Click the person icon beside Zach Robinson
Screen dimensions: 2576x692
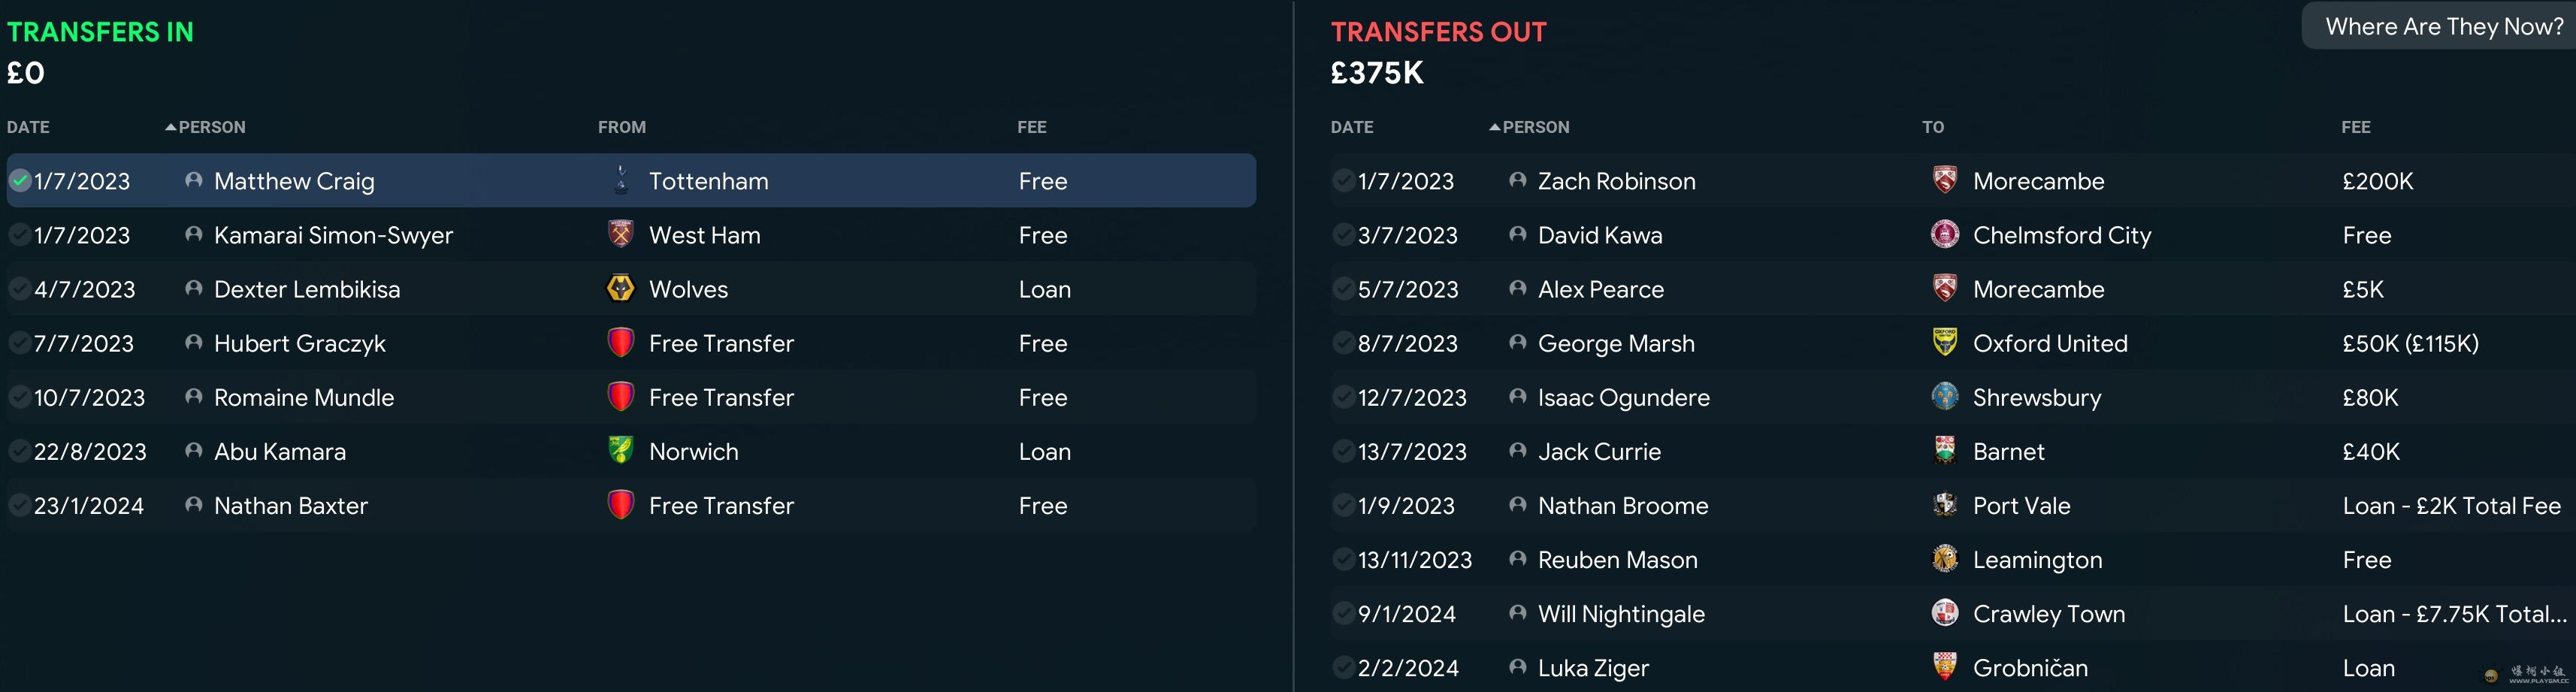1517,180
